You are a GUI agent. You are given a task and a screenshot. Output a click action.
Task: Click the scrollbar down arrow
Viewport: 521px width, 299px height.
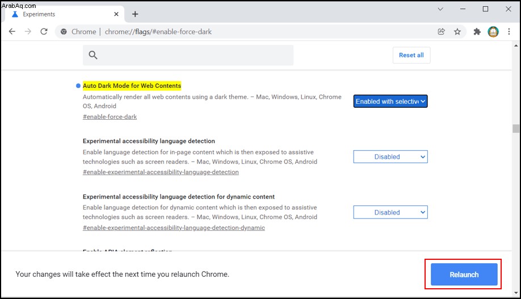[x=516, y=293]
